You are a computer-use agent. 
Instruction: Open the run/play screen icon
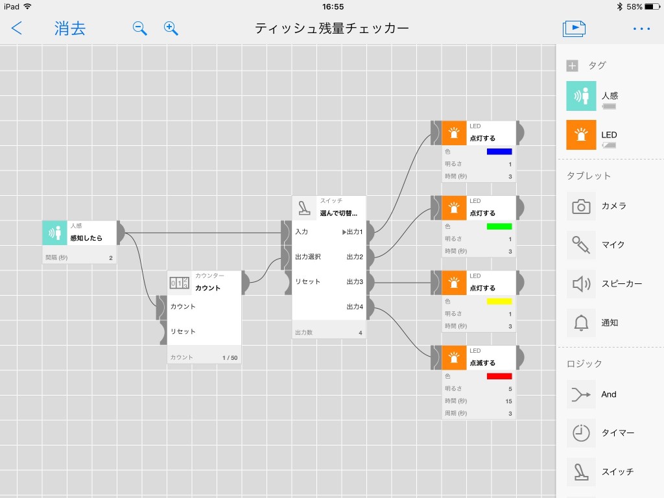click(574, 29)
